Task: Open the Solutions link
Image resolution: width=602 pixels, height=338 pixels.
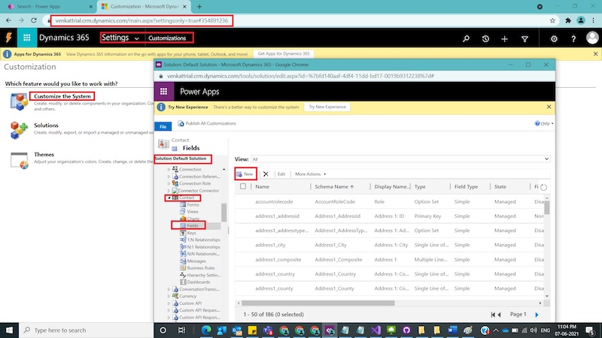Action: pos(46,125)
